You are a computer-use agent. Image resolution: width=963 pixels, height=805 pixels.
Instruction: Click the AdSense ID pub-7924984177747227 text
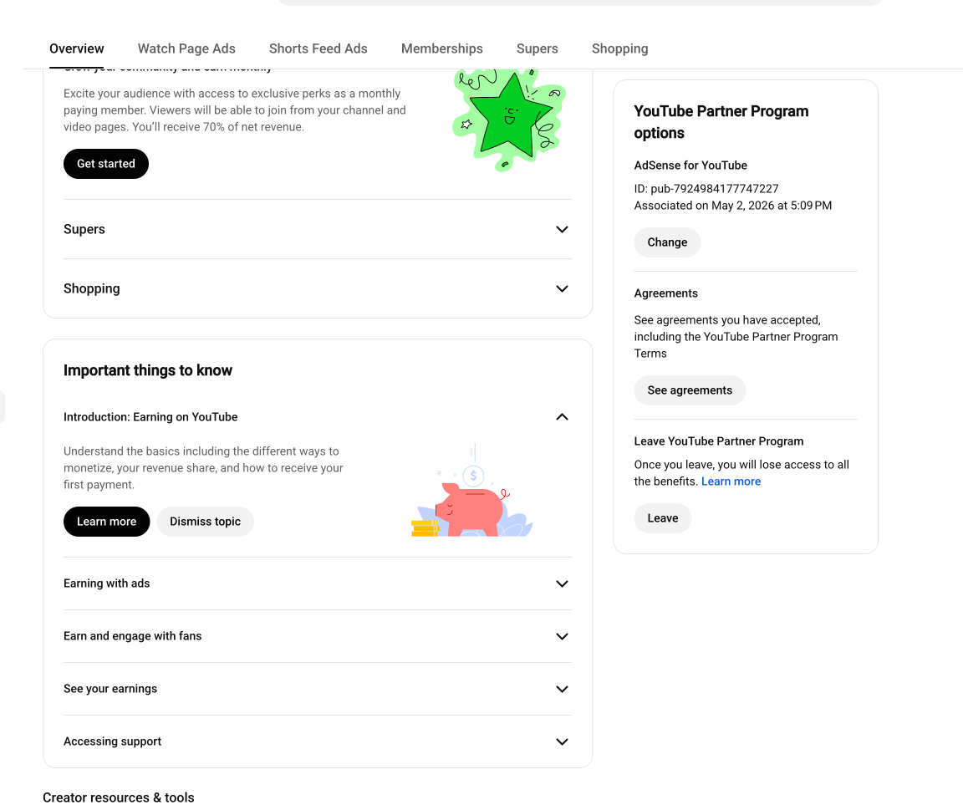point(706,189)
